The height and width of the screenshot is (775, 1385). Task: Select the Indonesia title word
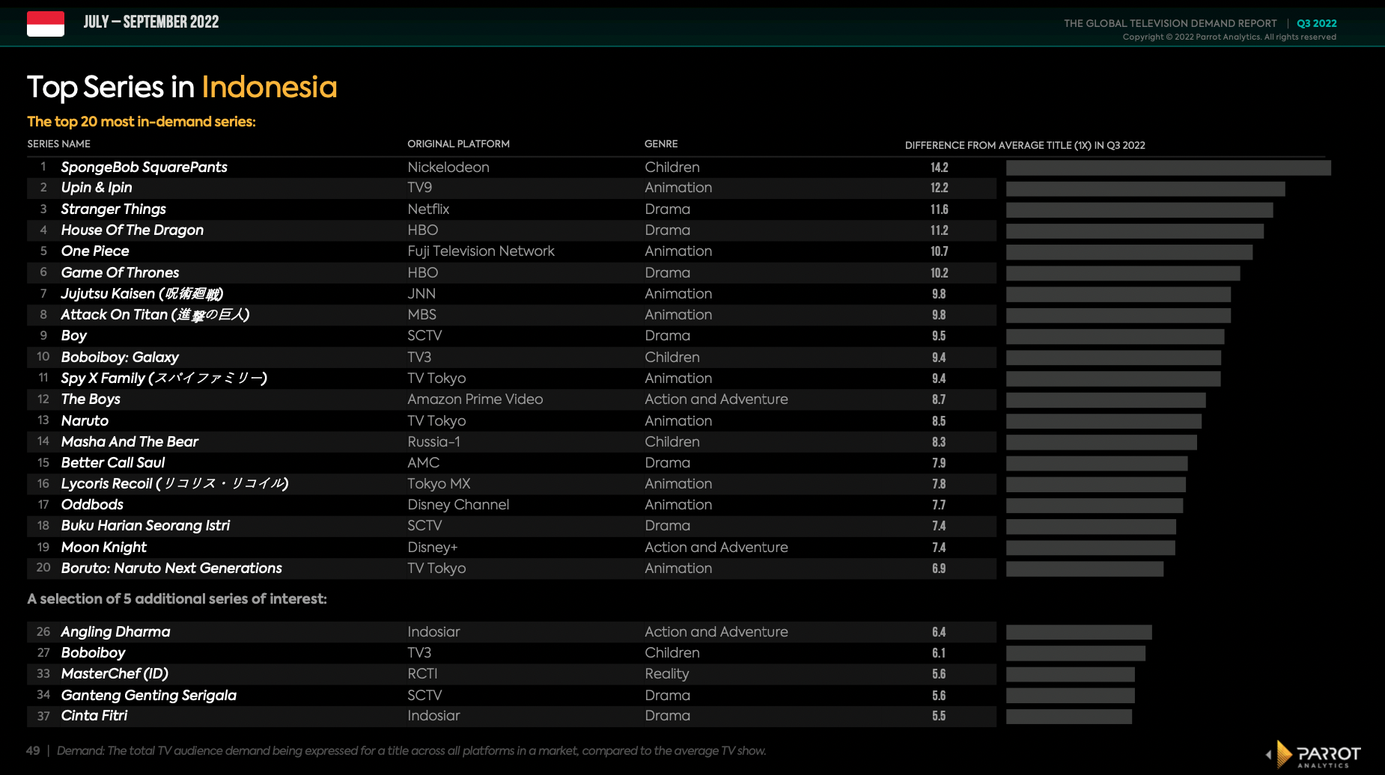[270, 87]
